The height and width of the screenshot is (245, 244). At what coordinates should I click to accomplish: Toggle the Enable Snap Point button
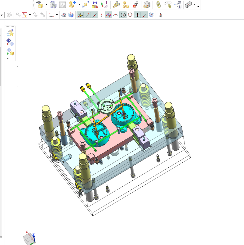[x=80, y=15]
